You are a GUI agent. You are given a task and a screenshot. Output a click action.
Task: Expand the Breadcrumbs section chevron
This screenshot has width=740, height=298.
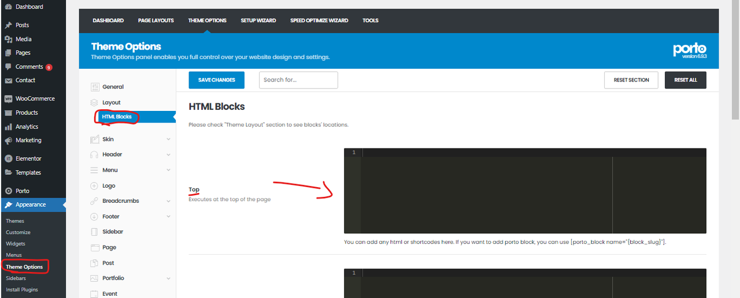click(x=168, y=201)
